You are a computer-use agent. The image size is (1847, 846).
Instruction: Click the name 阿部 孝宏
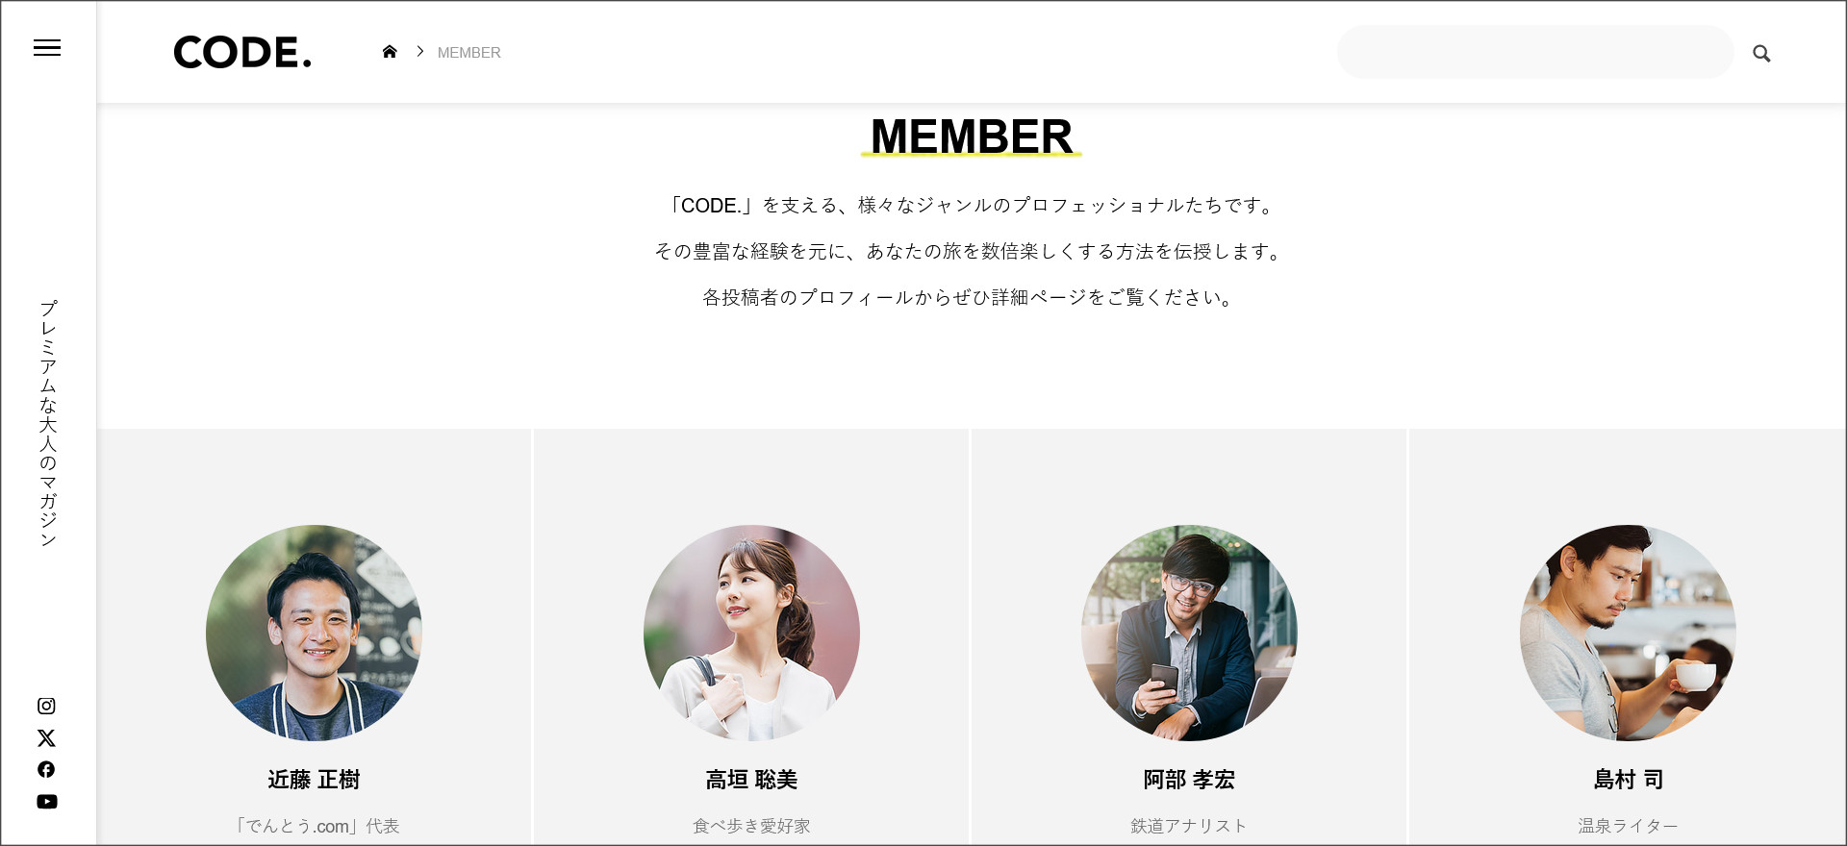[x=1189, y=780]
